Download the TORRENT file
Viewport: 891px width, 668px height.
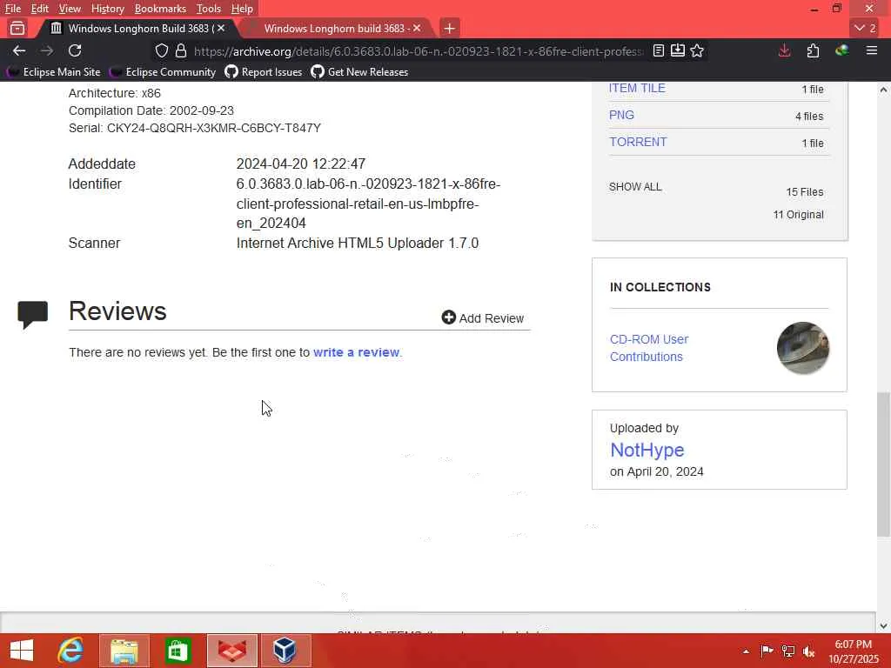click(638, 142)
